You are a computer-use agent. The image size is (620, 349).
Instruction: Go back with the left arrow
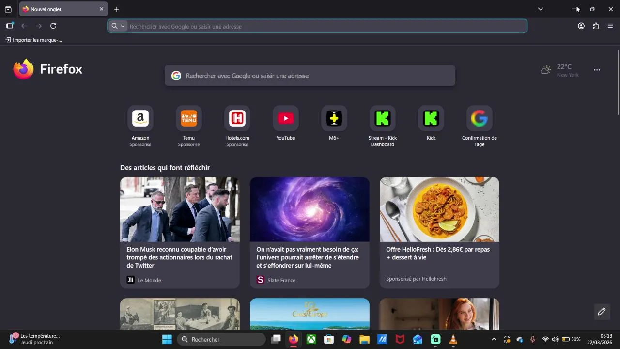point(24,26)
